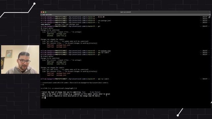Select the first terminal tab below the title bar
212x119 pixels.
point(48,15)
